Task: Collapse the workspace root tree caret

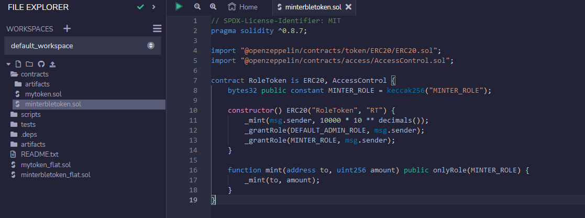Action: click(x=8, y=64)
